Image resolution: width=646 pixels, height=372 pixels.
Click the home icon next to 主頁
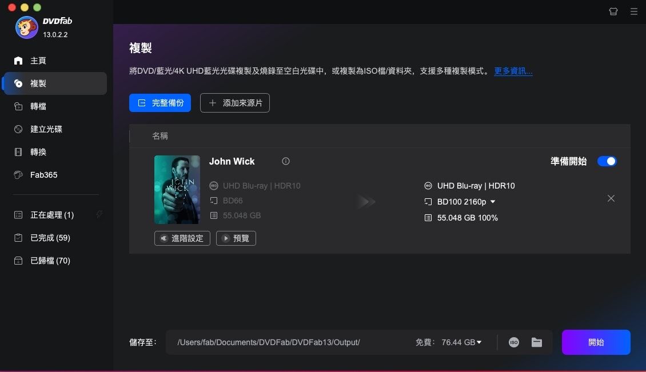pyautogui.click(x=18, y=61)
